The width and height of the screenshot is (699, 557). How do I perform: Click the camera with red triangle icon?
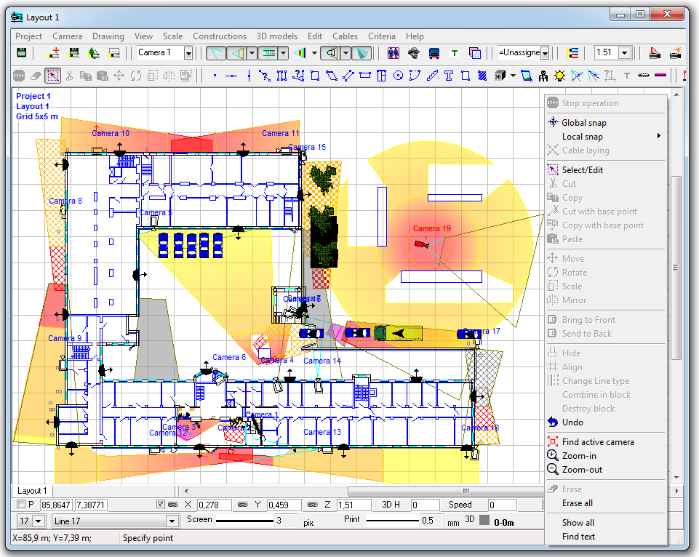[655, 53]
